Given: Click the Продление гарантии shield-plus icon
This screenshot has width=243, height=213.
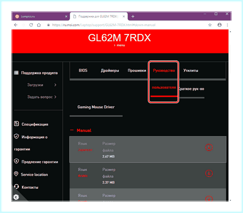Looking at the screenshot, I should coord(17,161).
